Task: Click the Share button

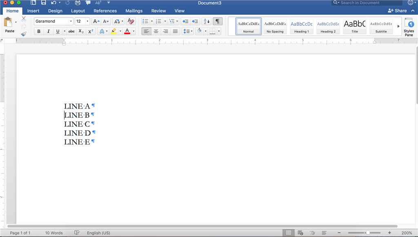Action: 397,11
